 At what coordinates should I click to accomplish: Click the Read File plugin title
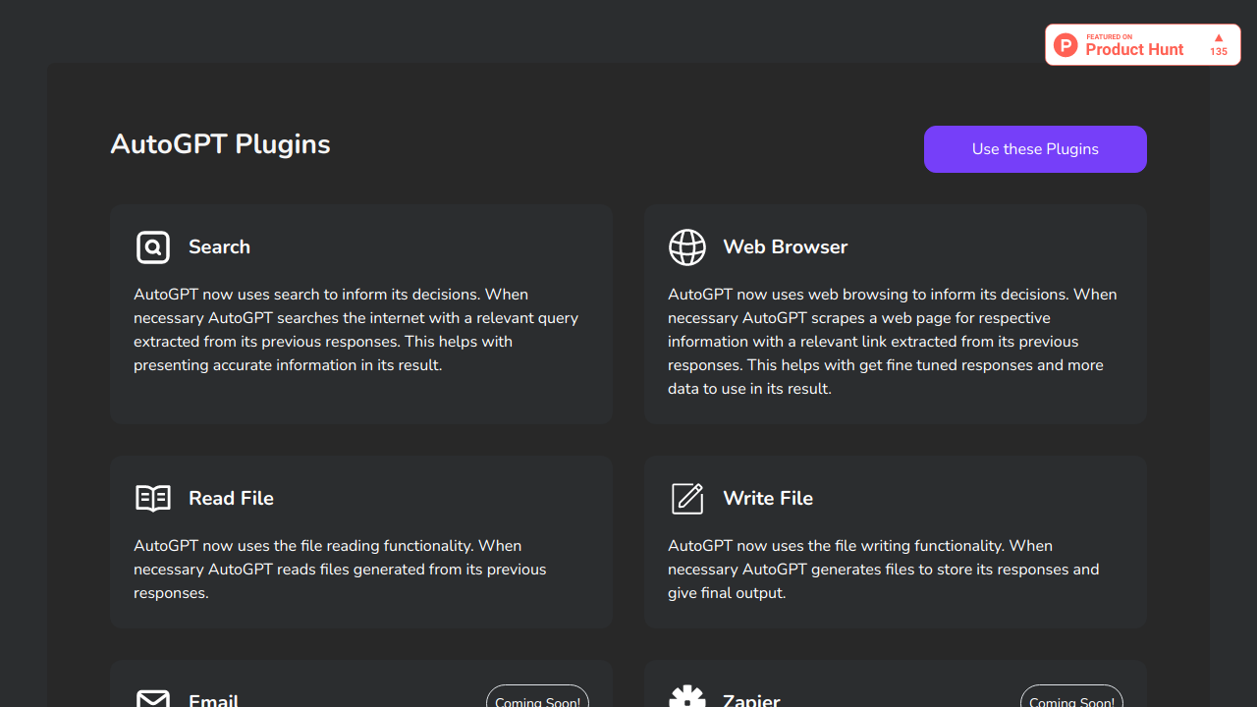click(x=231, y=499)
